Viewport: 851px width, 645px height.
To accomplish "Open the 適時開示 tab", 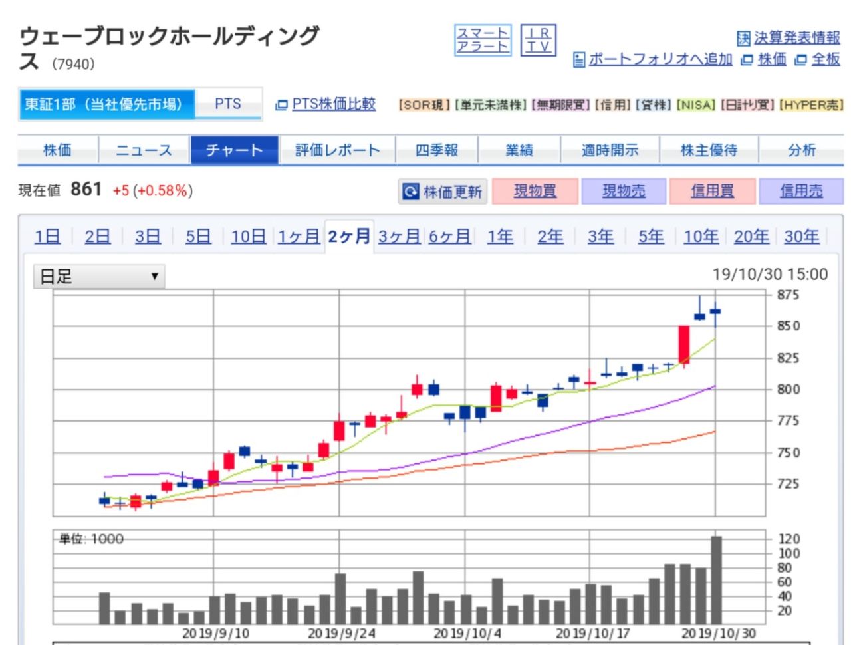I will point(610,150).
